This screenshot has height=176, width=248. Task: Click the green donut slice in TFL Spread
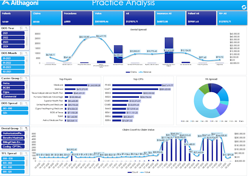(204, 89)
